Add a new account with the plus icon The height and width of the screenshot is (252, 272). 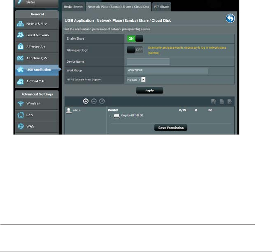(86, 101)
